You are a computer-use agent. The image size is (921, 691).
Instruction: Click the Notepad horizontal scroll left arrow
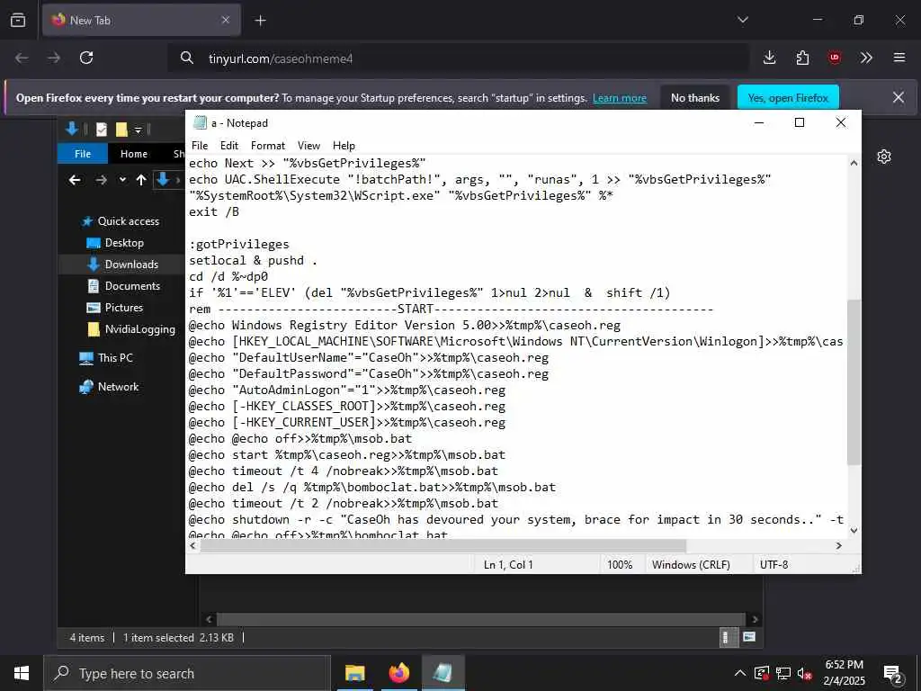pyautogui.click(x=192, y=546)
